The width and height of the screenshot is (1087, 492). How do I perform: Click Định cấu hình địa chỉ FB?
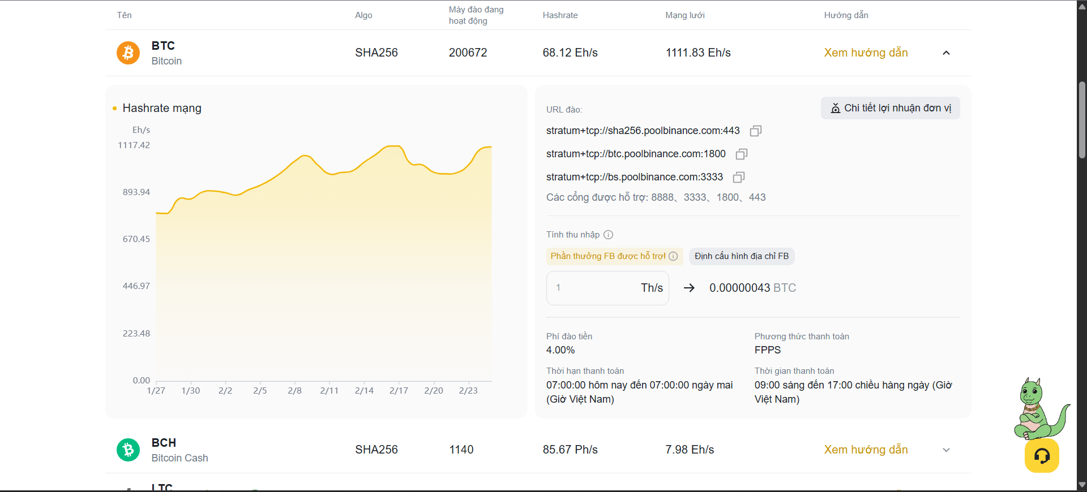coord(742,256)
